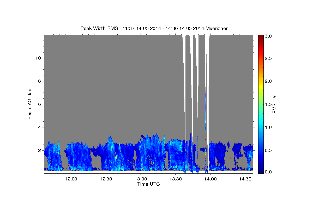Image resolution: width=313 pixels, height=208 pixels.
Task: Click the colorbar value 2.5
Action: [x=269, y=58]
